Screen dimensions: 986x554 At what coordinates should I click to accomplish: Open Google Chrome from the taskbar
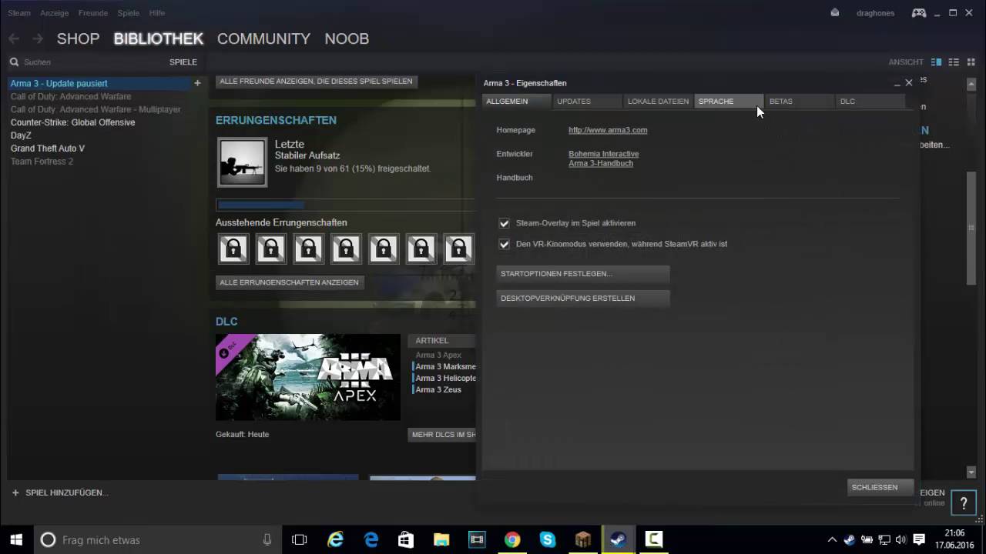(512, 540)
